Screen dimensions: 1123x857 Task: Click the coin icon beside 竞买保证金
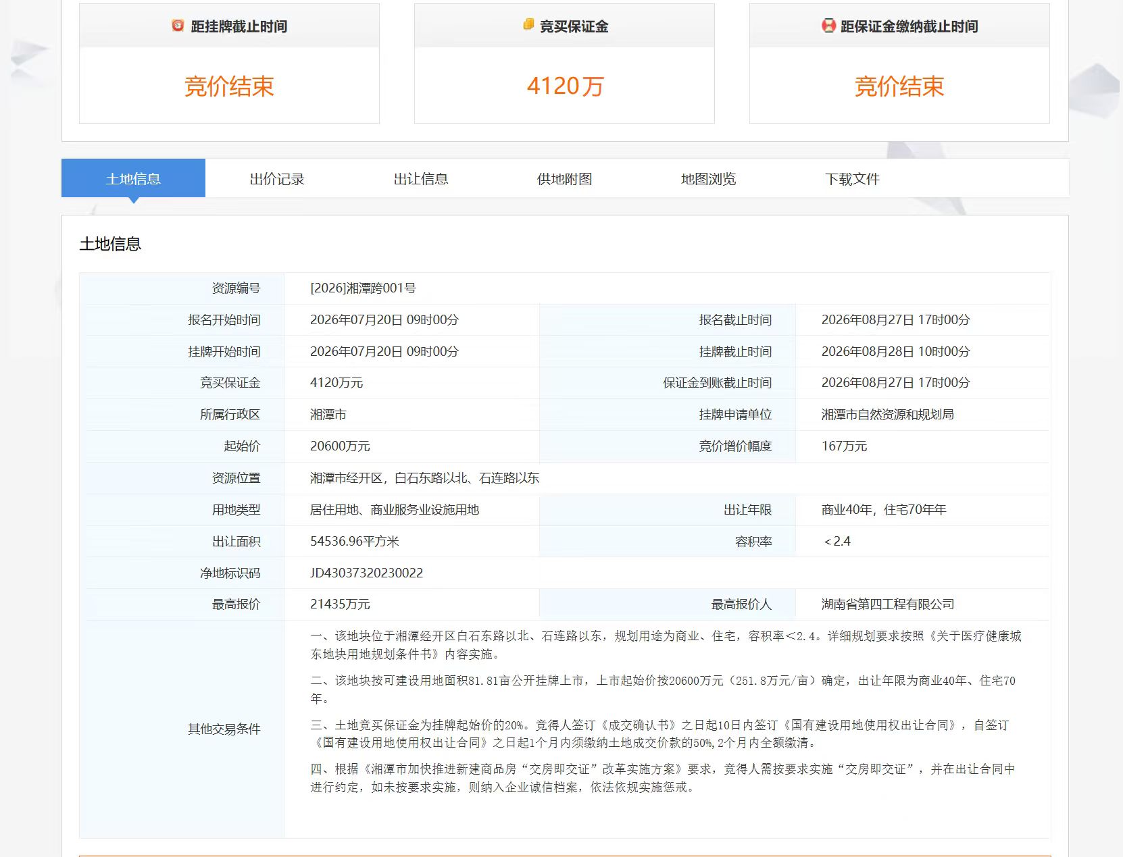(x=528, y=25)
